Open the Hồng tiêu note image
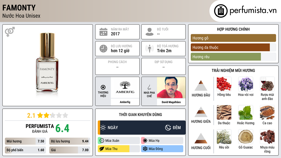The image size is (281, 158). (224, 84)
